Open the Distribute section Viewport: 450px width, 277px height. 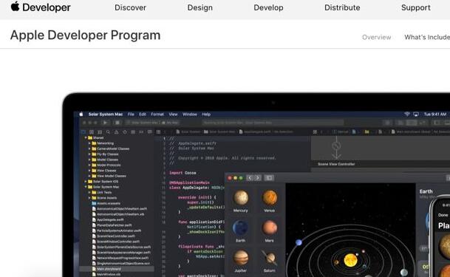pos(342,7)
